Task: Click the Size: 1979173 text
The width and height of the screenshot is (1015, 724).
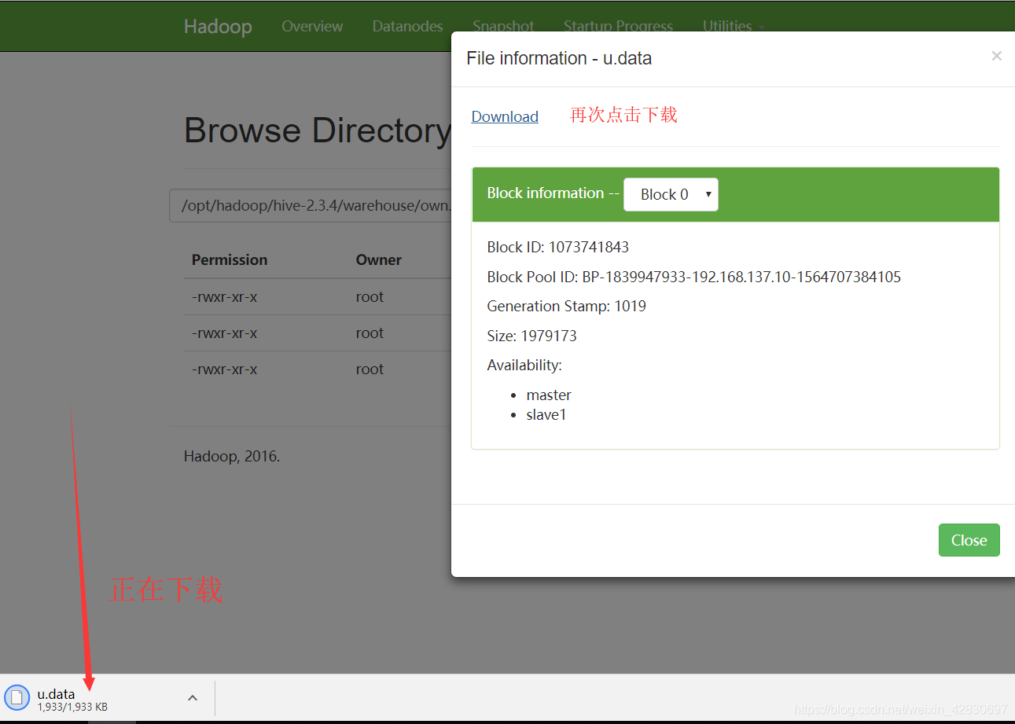Action: 532,336
